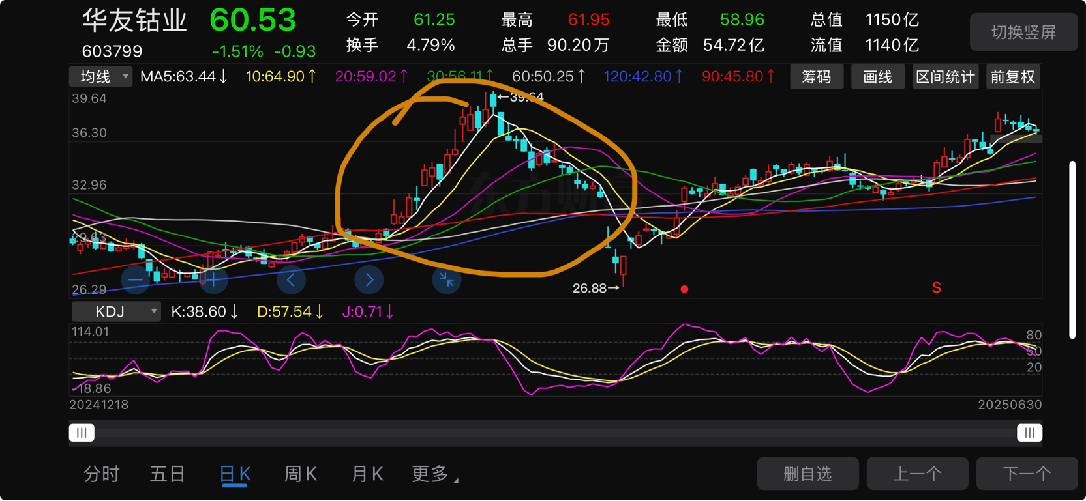Viewport: 1086px width, 501px height.
Task: Select the 月K tab
Action: 367,474
